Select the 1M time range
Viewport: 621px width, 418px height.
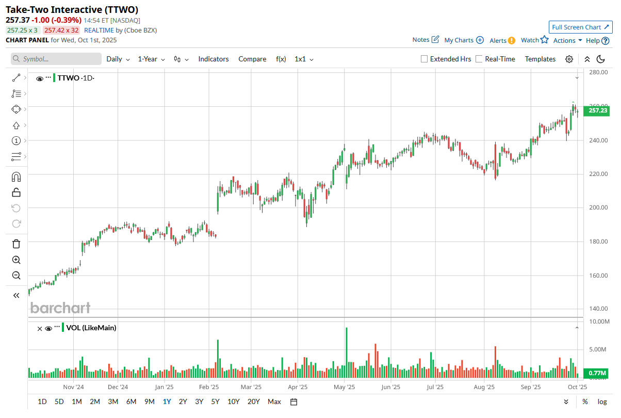(76, 401)
